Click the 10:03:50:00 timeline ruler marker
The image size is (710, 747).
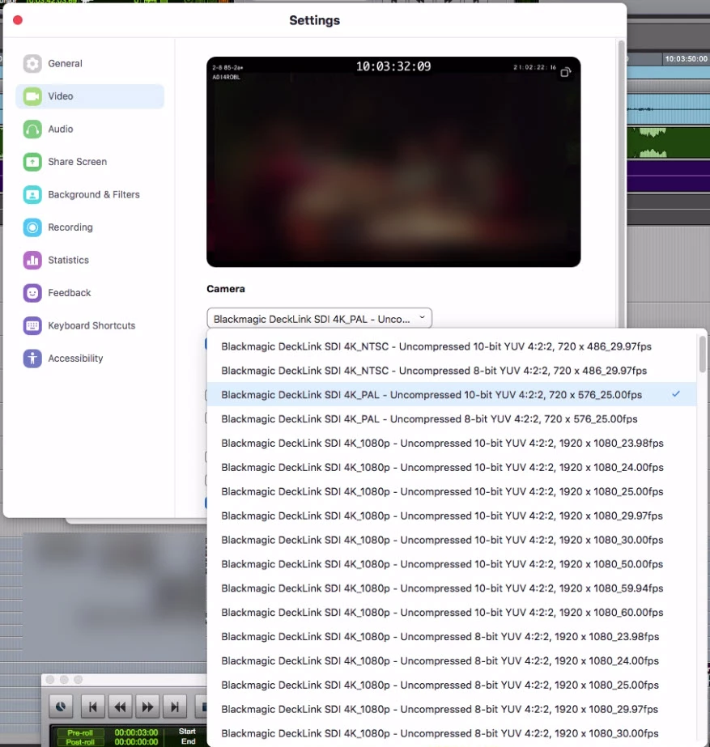point(686,58)
